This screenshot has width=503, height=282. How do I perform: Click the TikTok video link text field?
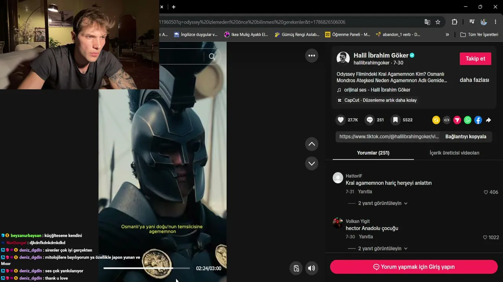coord(389,137)
